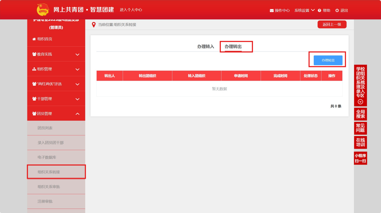Open 团员列表 in the sidebar

click(x=56, y=128)
